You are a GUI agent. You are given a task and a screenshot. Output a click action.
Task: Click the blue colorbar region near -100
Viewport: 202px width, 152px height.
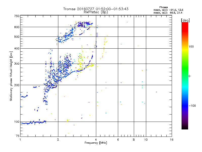185,105
